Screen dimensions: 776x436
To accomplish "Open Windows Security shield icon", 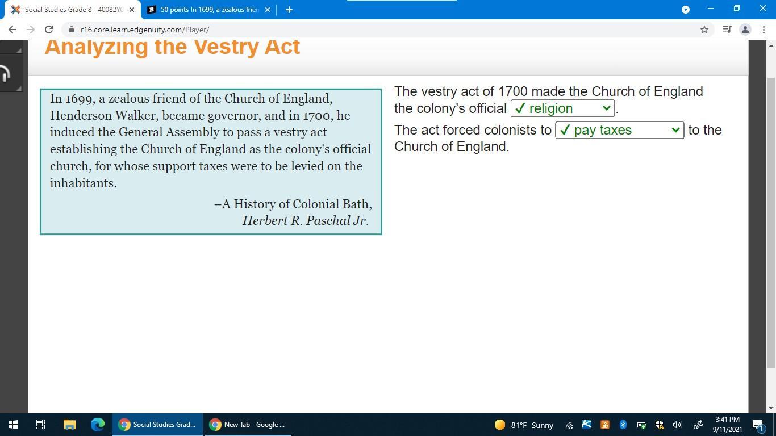I will pos(659,425).
